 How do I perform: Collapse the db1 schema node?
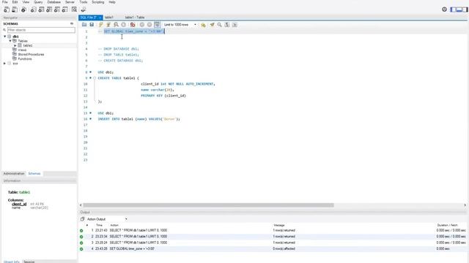pyautogui.click(x=5, y=37)
